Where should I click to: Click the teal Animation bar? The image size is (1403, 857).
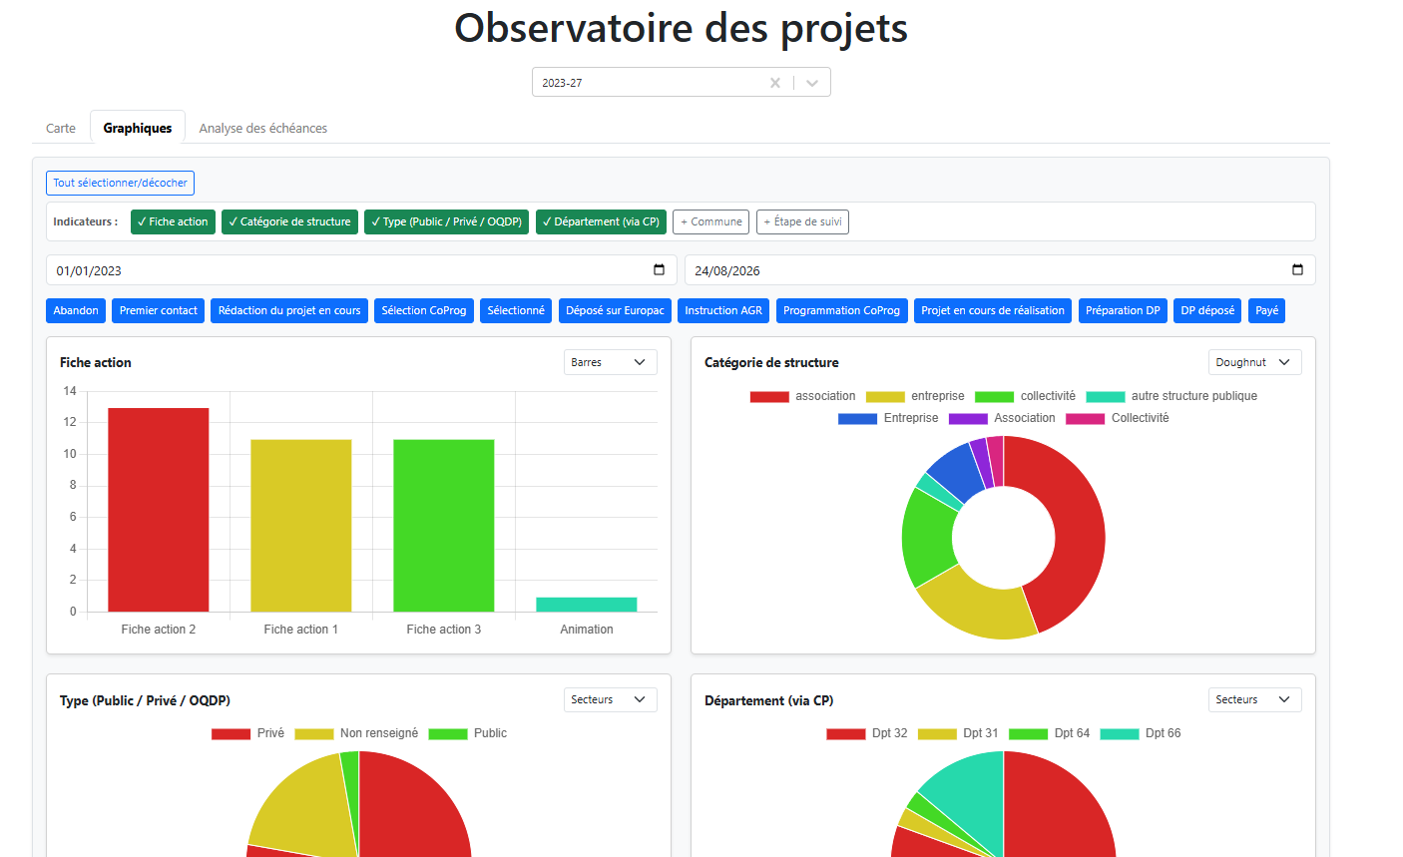pyautogui.click(x=587, y=605)
